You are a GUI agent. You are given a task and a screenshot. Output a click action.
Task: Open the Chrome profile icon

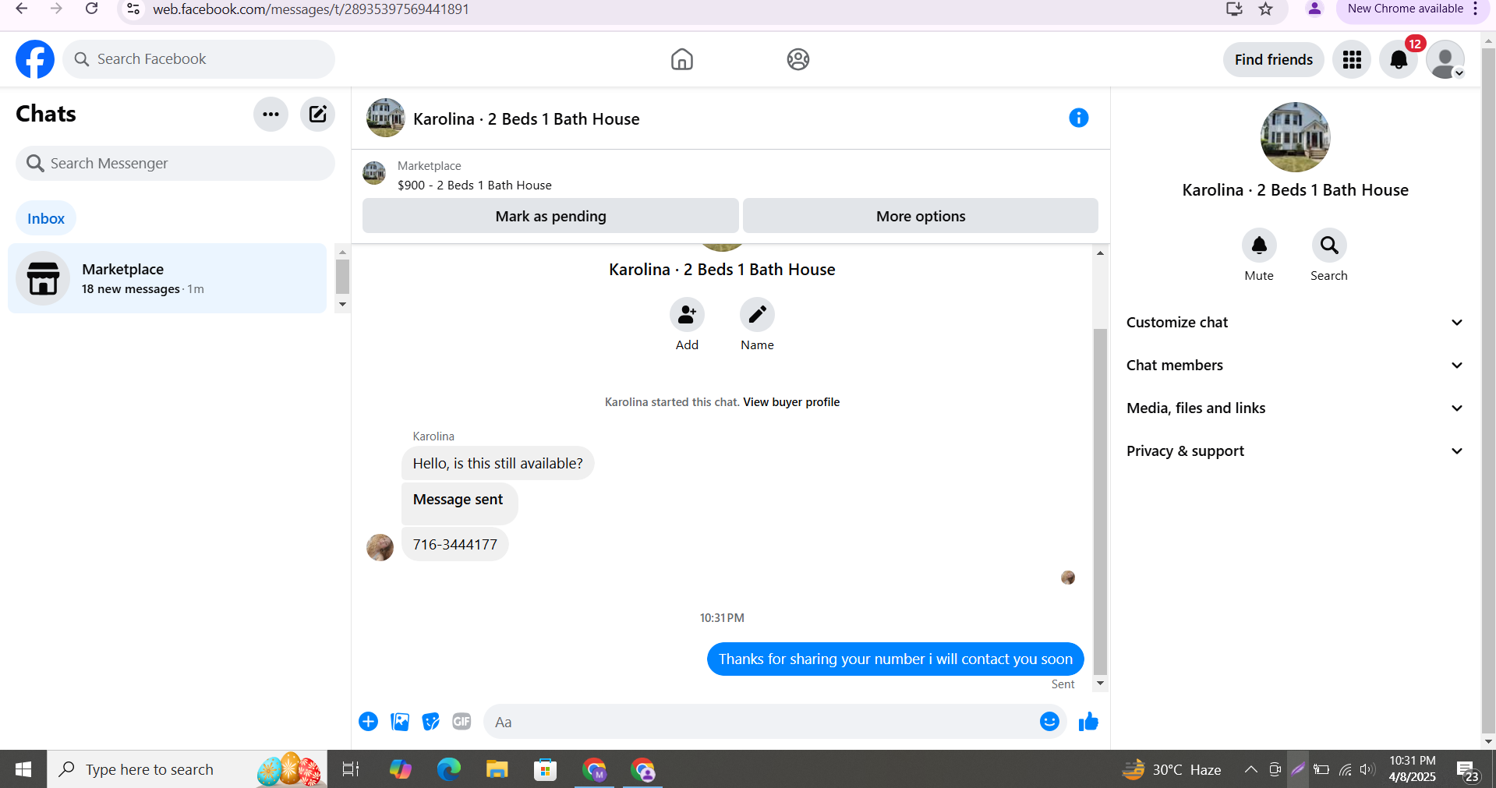click(x=1314, y=9)
